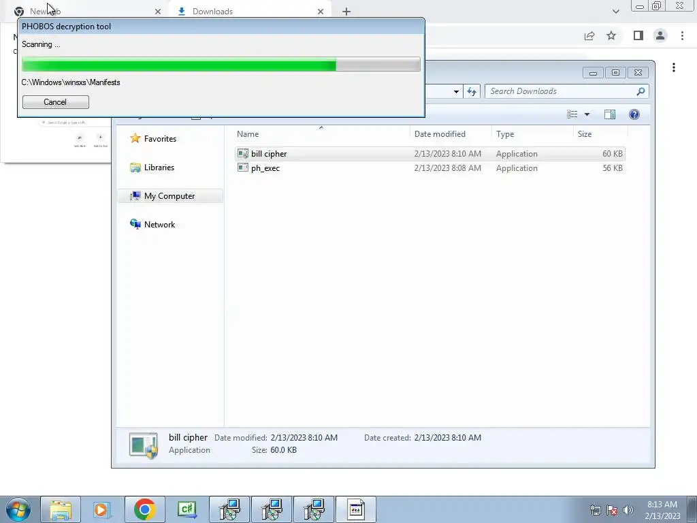Click the green scanning progress bar

(221, 65)
